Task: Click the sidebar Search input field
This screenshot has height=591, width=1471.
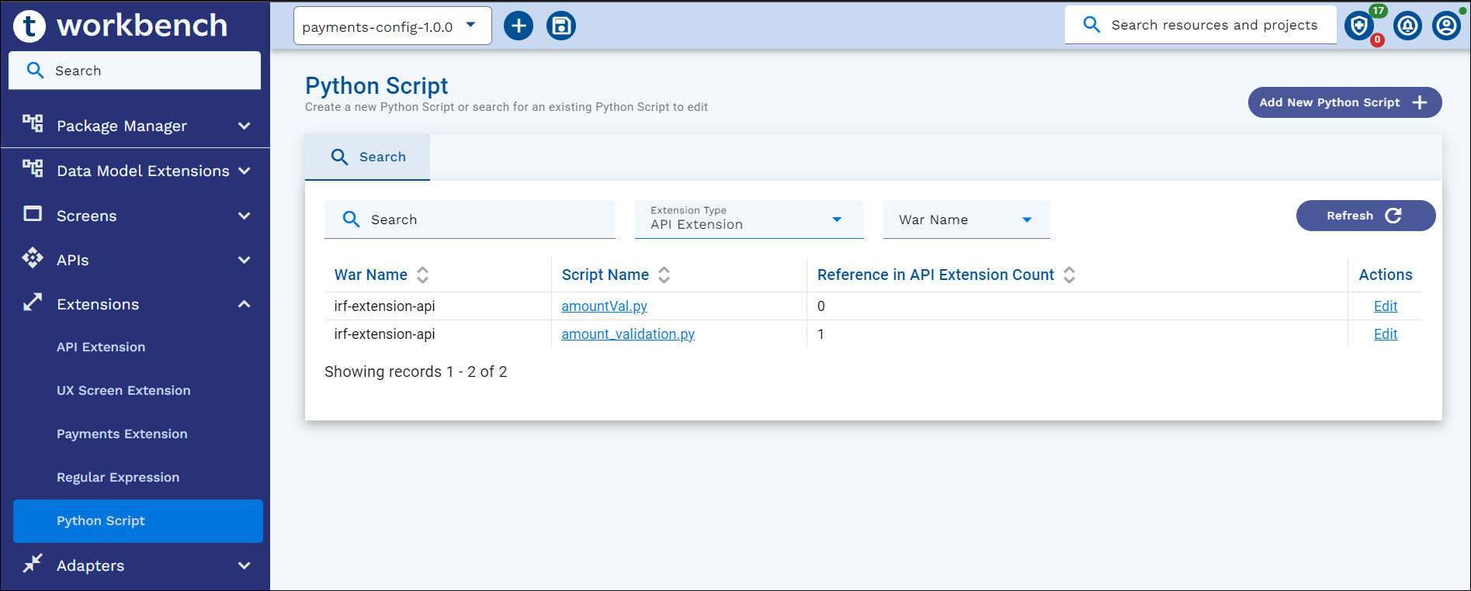Action: click(135, 71)
